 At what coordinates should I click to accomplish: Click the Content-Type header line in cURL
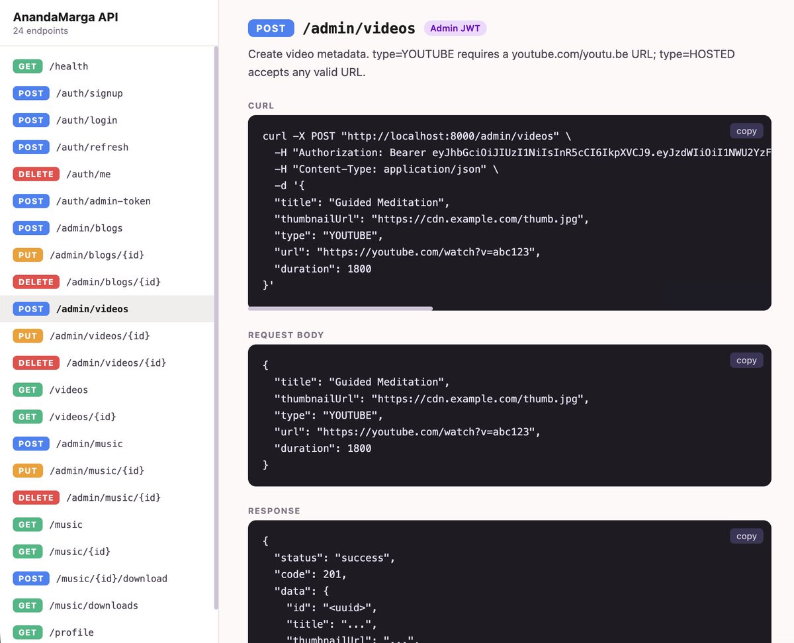[386, 169]
